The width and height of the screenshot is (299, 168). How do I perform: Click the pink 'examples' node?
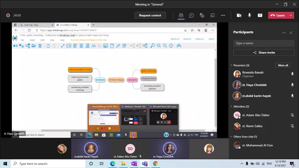tap(132, 80)
